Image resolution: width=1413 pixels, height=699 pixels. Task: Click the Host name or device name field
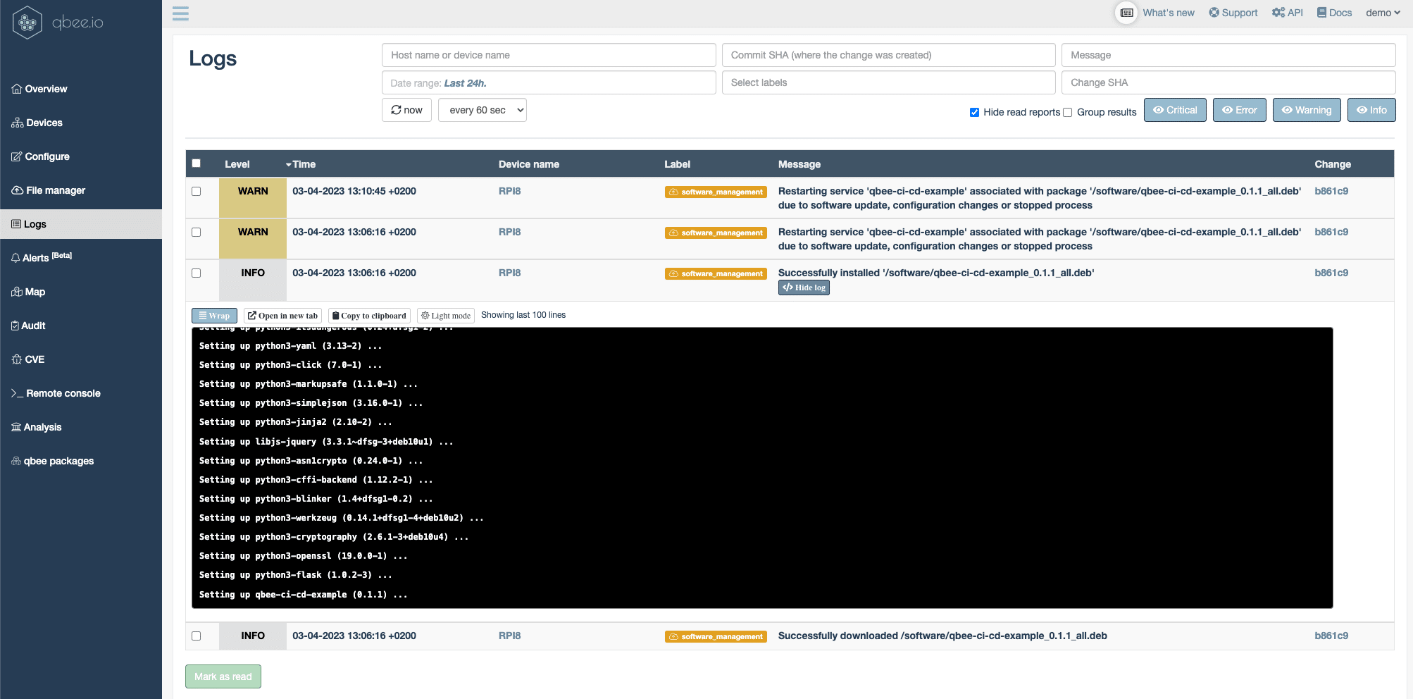pos(548,55)
